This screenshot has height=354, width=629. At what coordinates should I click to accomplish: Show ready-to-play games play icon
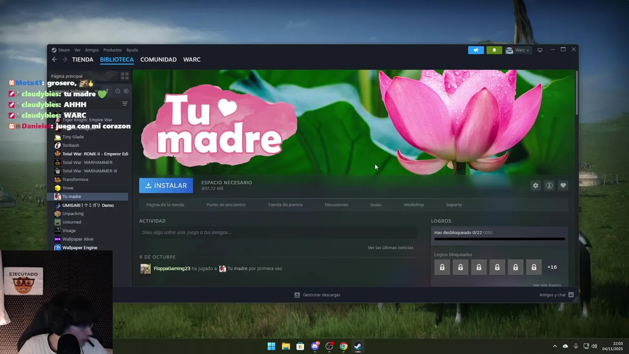(126, 91)
